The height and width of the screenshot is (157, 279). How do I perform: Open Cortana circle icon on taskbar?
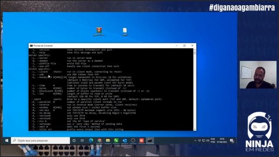click(74, 140)
